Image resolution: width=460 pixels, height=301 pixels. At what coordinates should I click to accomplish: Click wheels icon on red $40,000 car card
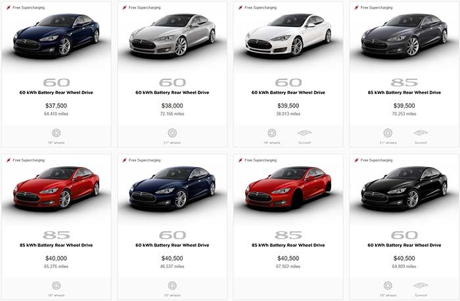pos(57,285)
